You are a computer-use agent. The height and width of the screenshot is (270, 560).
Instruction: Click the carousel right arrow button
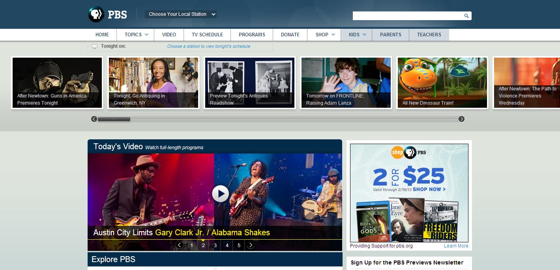coord(461,119)
